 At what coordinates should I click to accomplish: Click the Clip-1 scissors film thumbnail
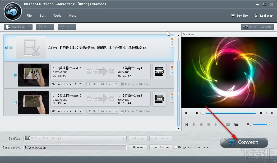pyautogui.click(x=31, y=47)
